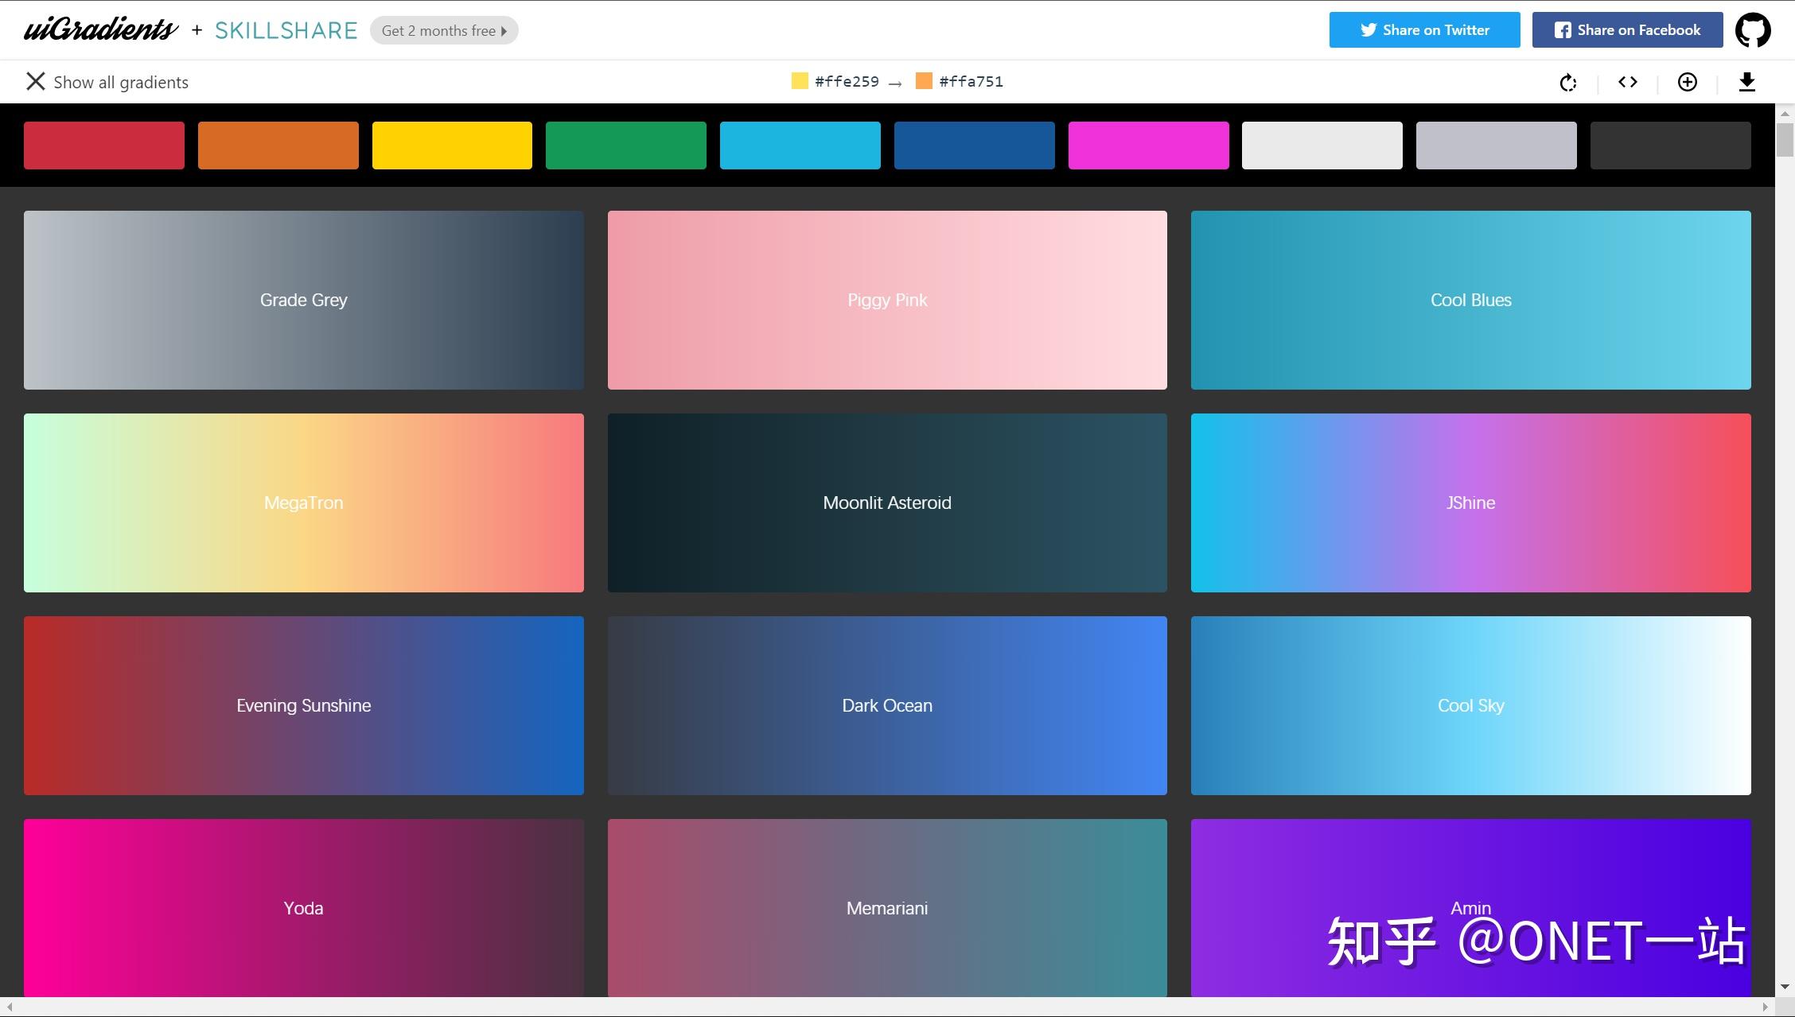Filter by green color swatch

coord(626,146)
